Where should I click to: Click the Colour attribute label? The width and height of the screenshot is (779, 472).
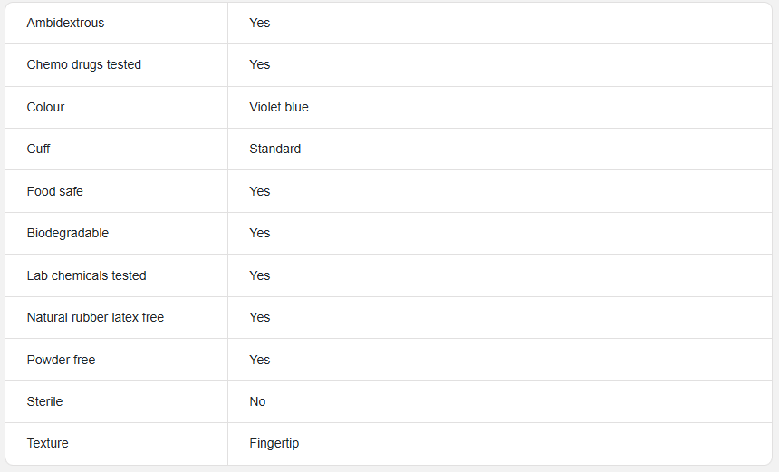(45, 107)
